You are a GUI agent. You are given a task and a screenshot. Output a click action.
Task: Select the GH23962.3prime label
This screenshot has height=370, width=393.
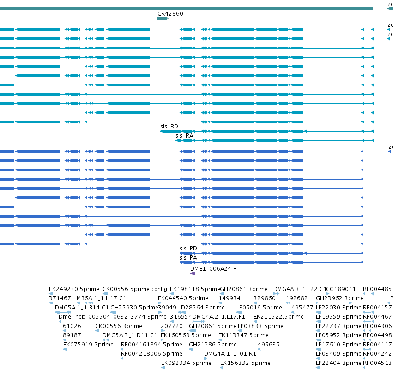coord(339,298)
